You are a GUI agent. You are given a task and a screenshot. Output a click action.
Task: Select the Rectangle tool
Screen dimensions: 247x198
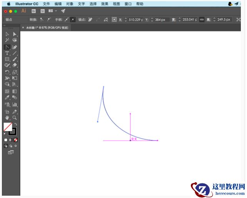pyautogui.click(x=7, y=59)
